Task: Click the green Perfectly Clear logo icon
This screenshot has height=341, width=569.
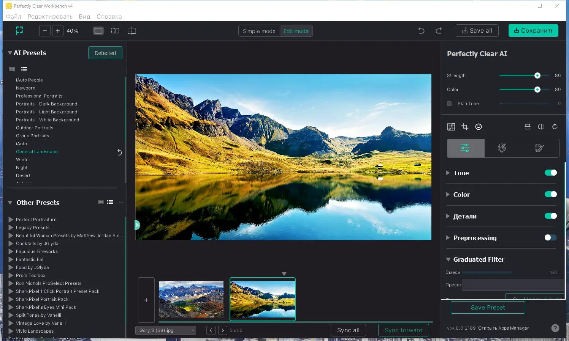Action: point(19,31)
